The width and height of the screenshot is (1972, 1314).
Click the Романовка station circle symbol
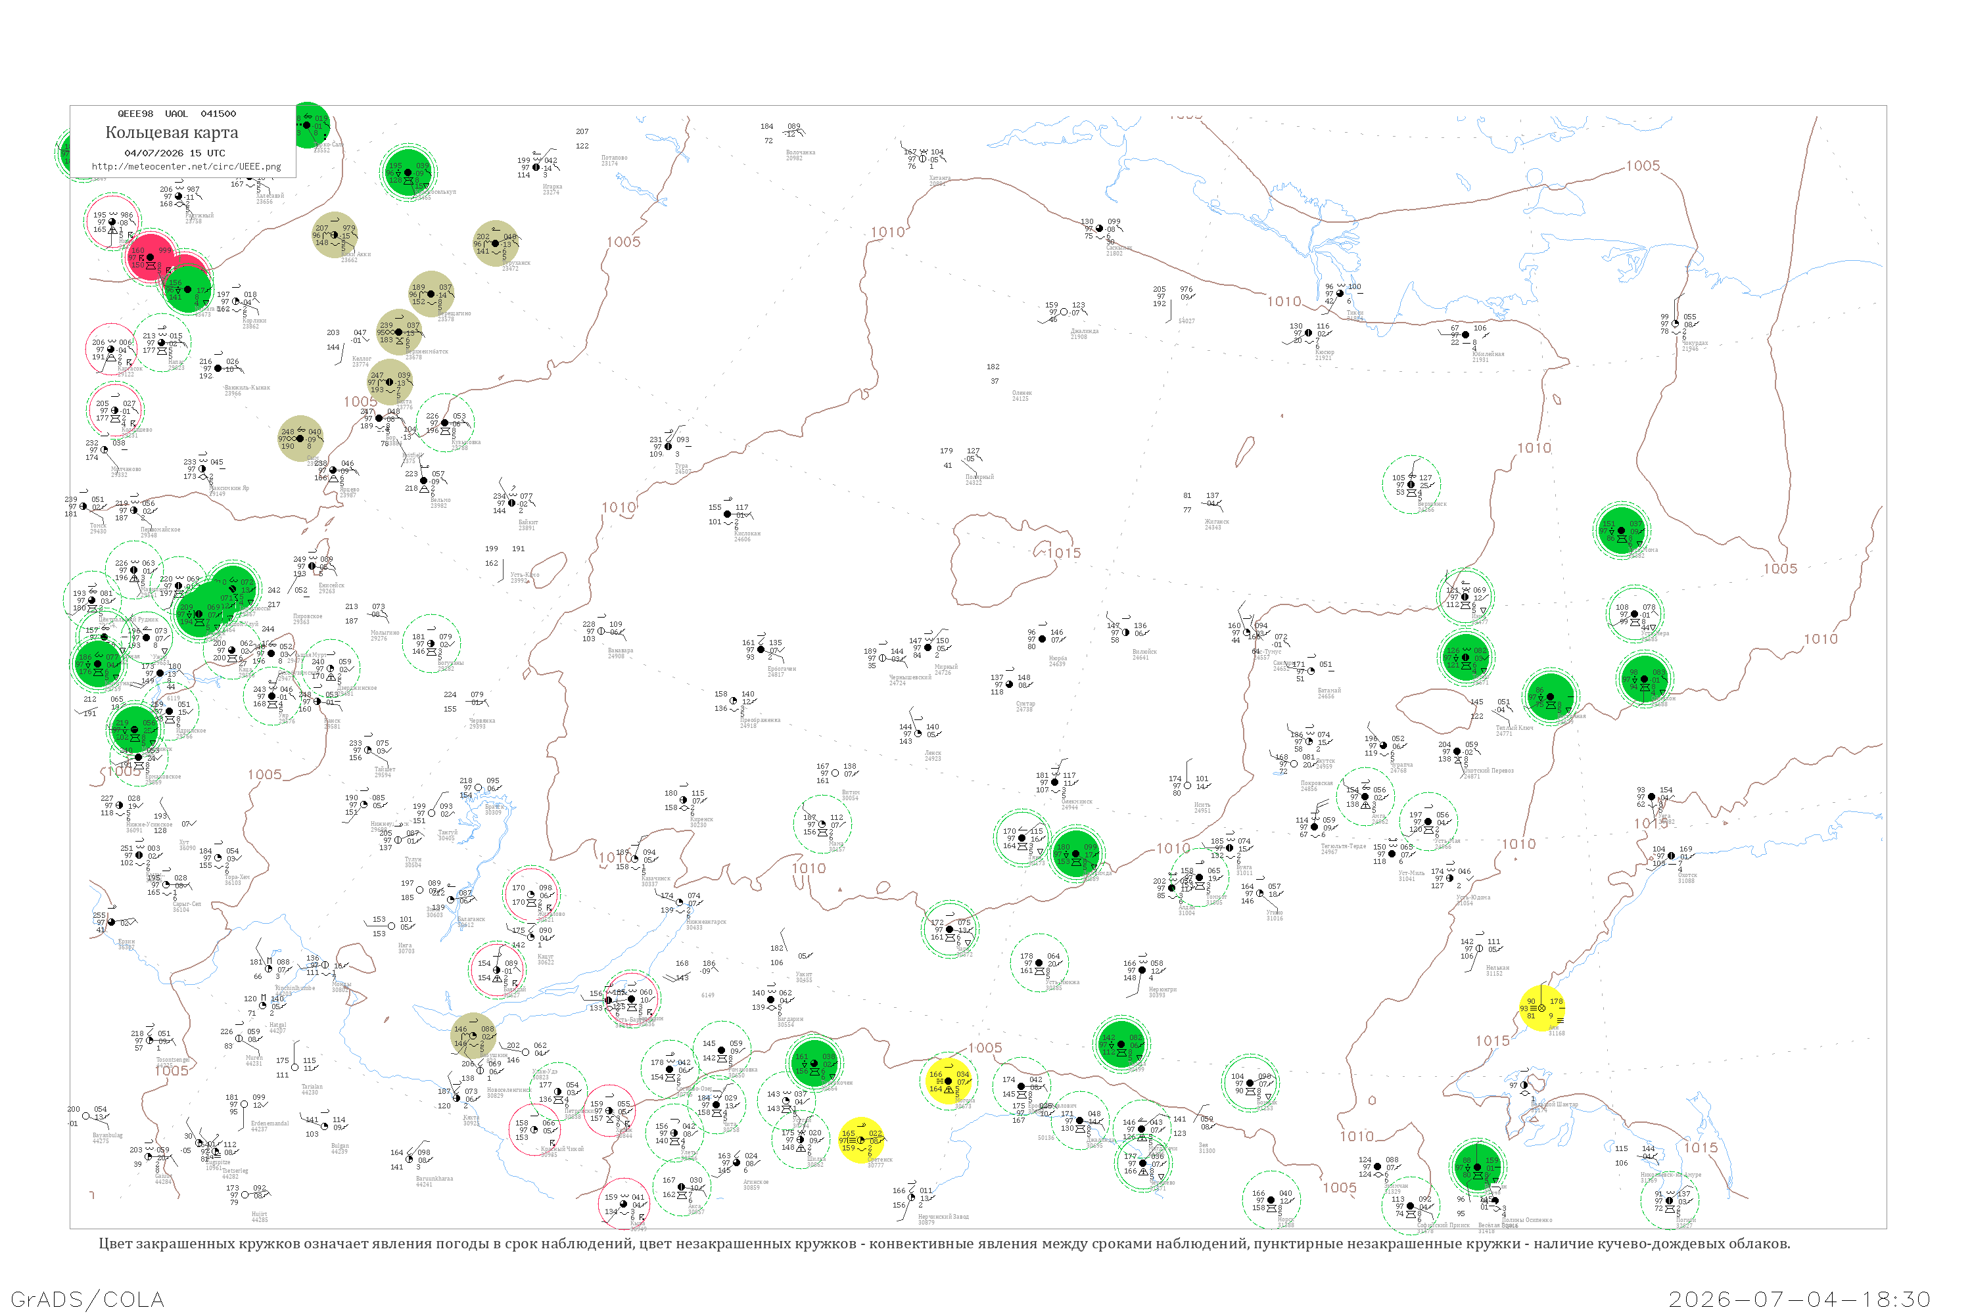pyautogui.click(x=722, y=1051)
